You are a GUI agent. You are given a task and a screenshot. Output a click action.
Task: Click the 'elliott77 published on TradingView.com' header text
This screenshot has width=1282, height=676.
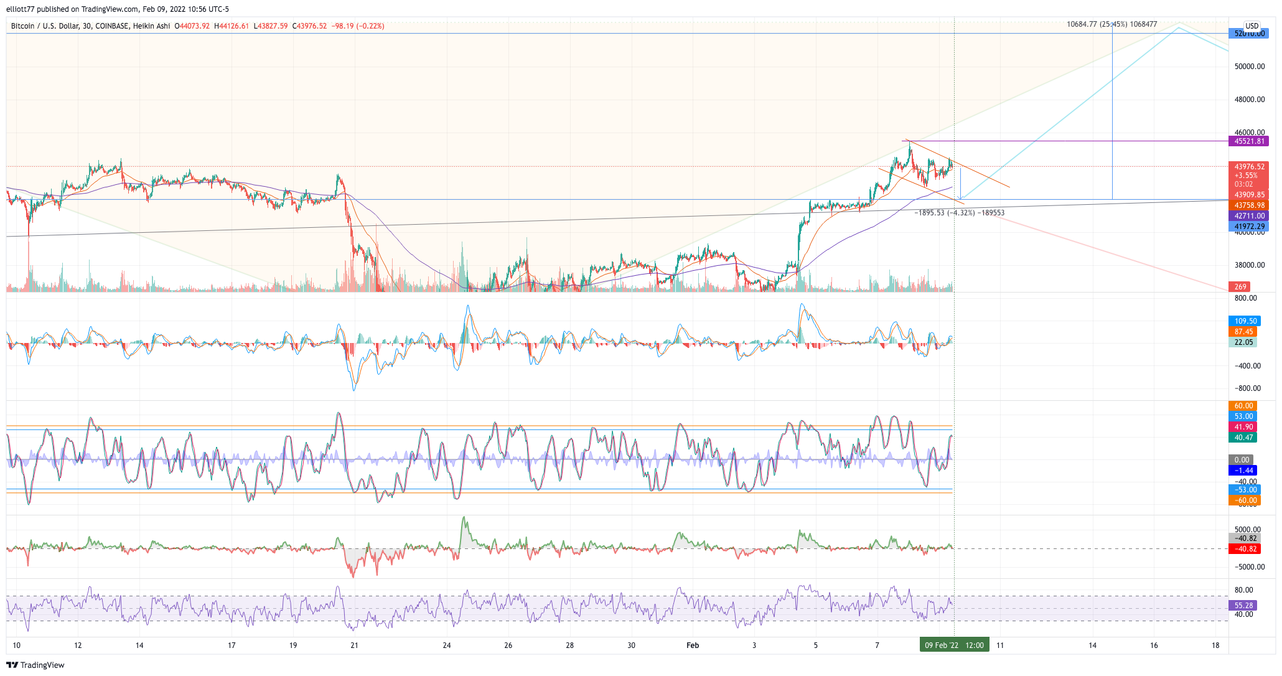tap(72, 9)
